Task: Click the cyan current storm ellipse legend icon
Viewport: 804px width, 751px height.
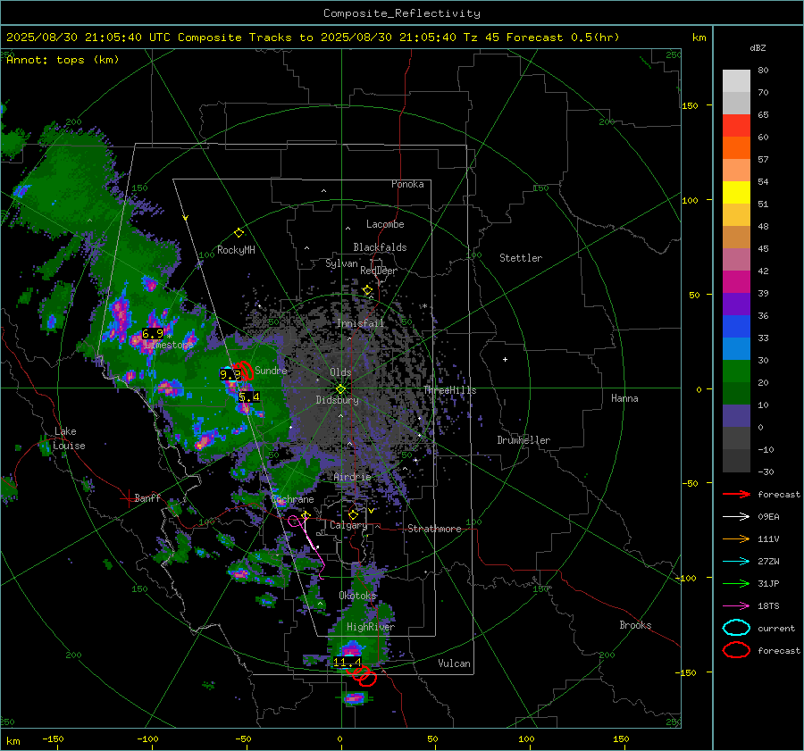Action: [x=736, y=628]
